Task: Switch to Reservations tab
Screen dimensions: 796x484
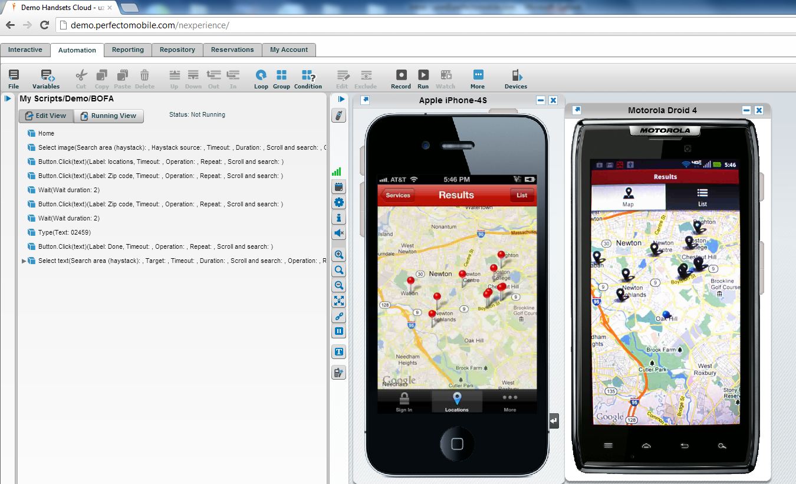Action: pos(232,50)
